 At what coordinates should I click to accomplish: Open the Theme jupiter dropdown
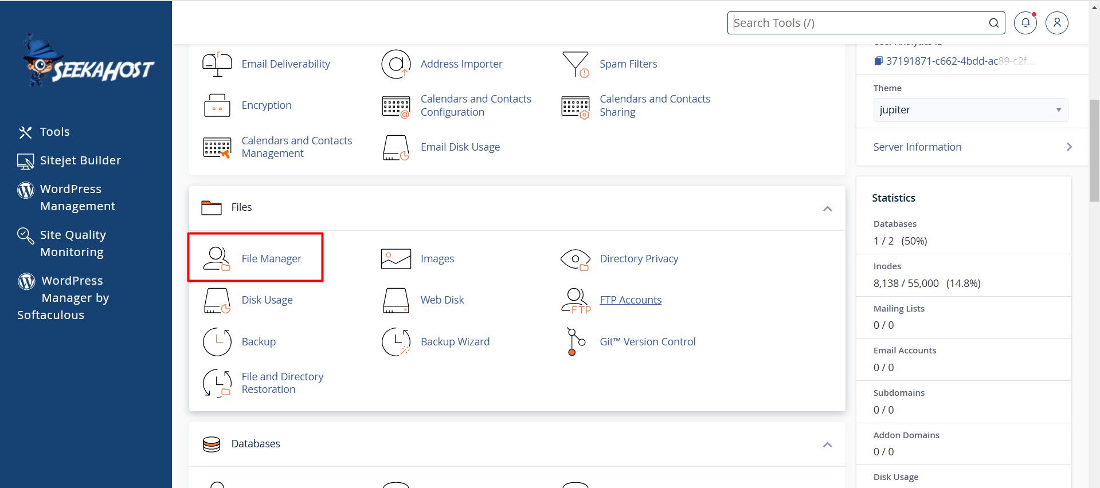tap(970, 110)
